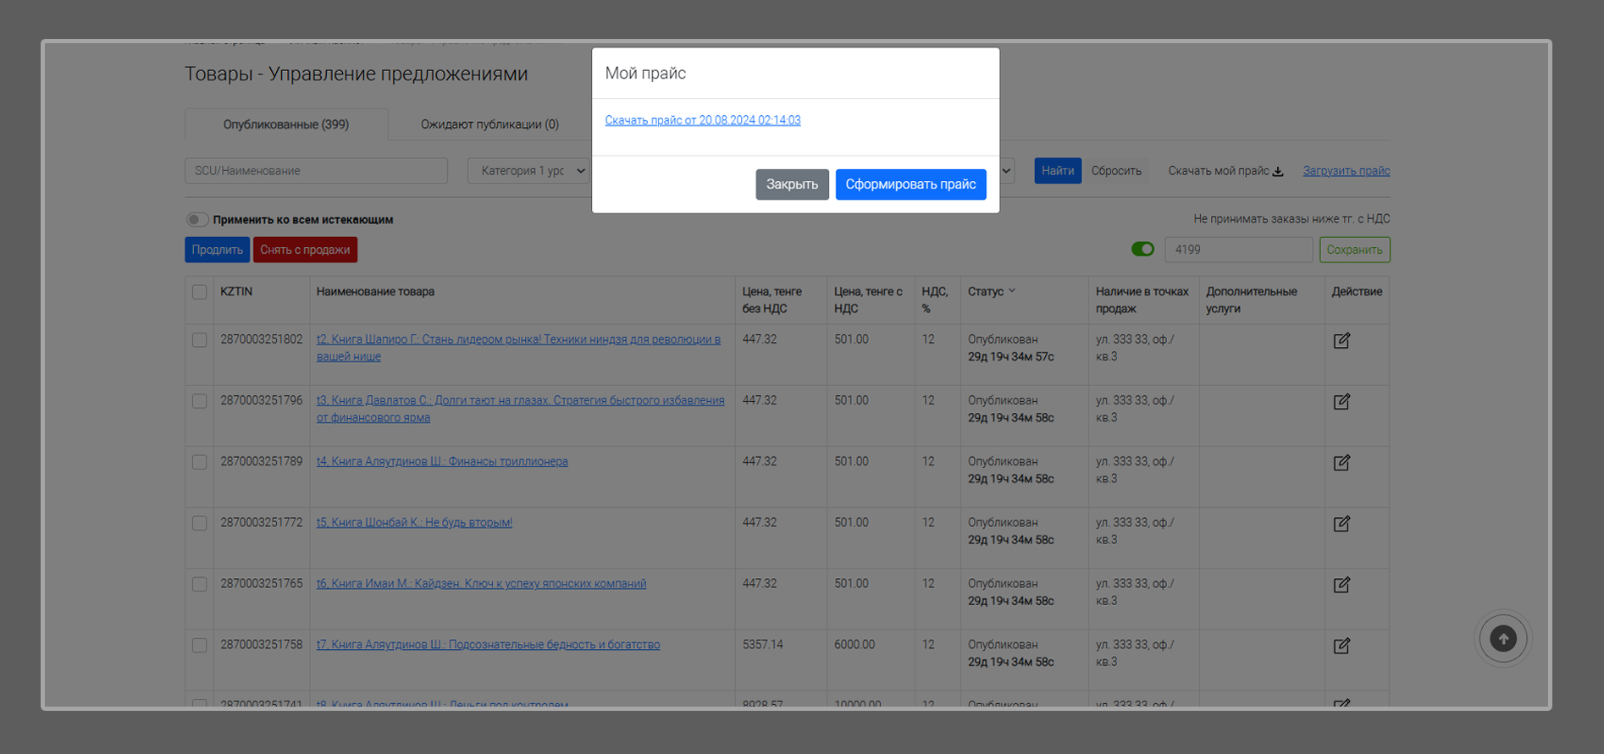Image resolution: width=1604 pixels, height=754 pixels.
Task: Click the edit icon for row 2870003251758
Action: point(1341,645)
